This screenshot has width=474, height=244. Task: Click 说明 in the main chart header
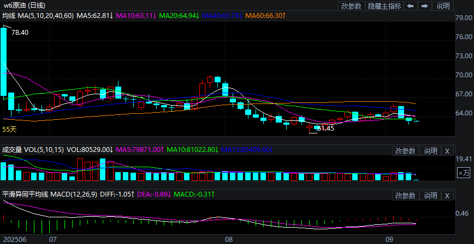pos(443,6)
